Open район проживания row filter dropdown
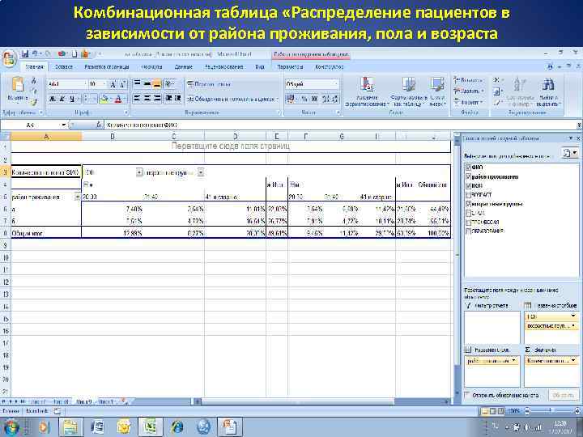Viewport: 583px width, 437px height. tap(77, 197)
